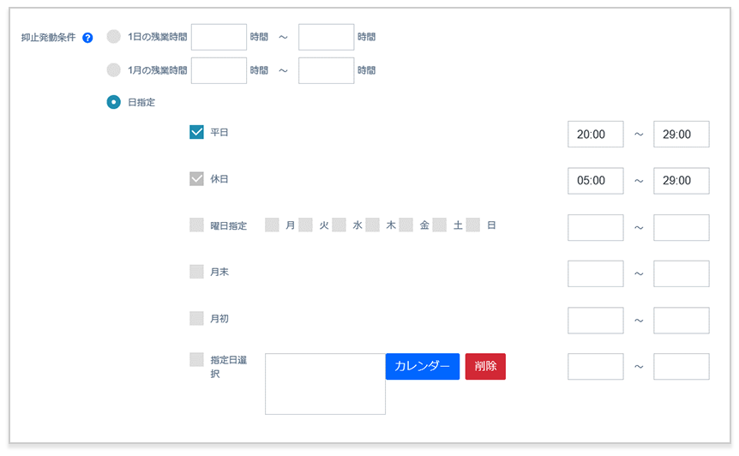
Task: Check the 木 weekday checkbox
Action: click(372, 225)
